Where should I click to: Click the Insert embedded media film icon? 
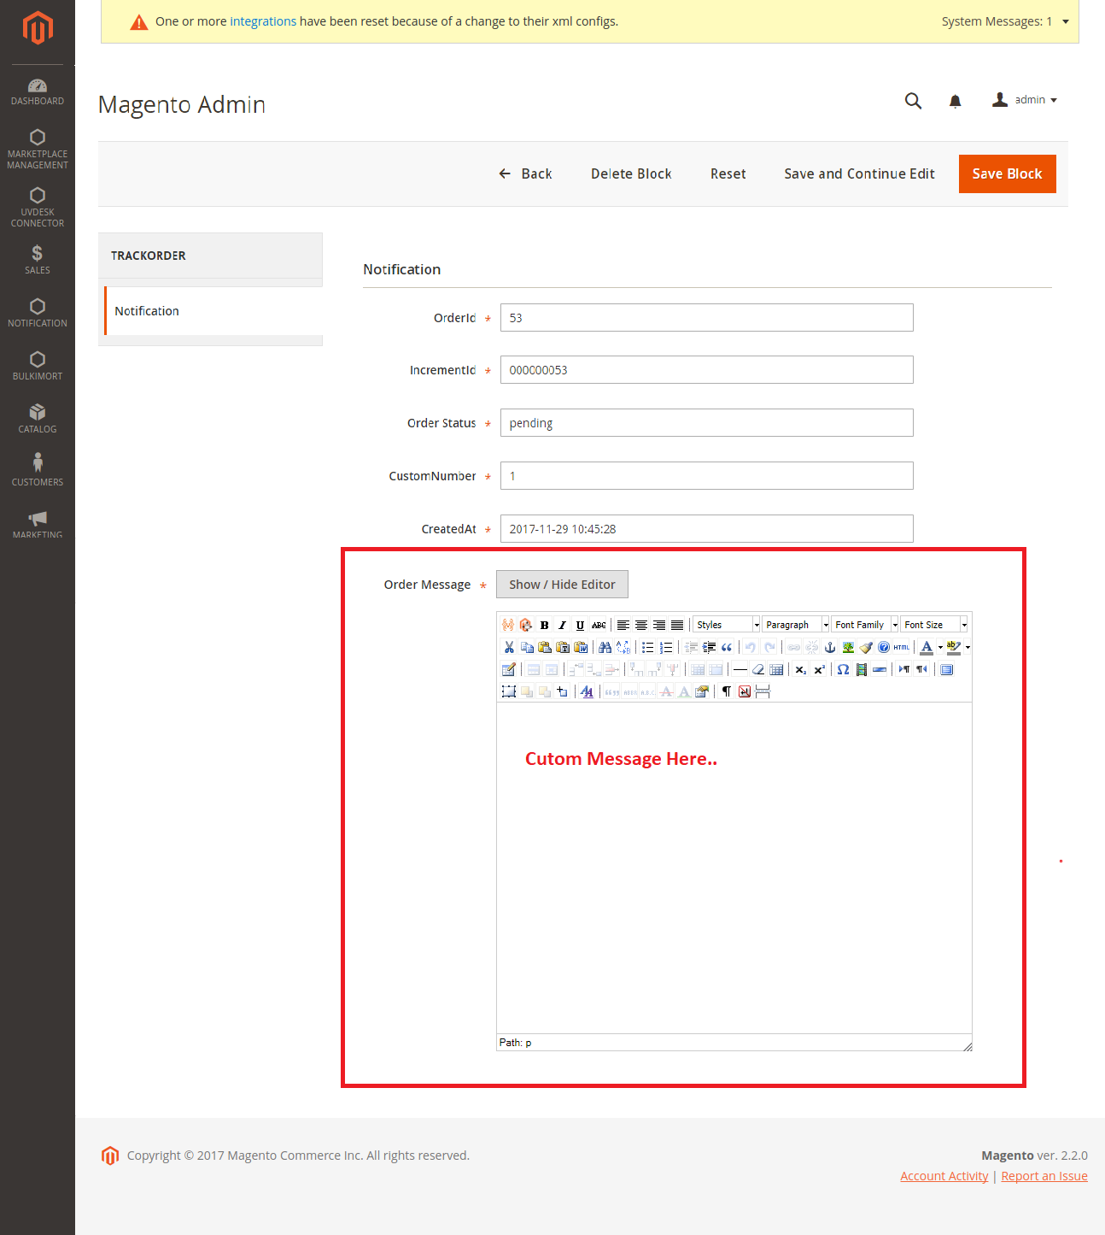[x=861, y=670]
